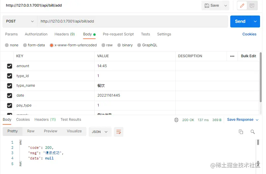Uncheck the pay_type parameter row
This screenshot has height=174, width=266.
pos(10,105)
